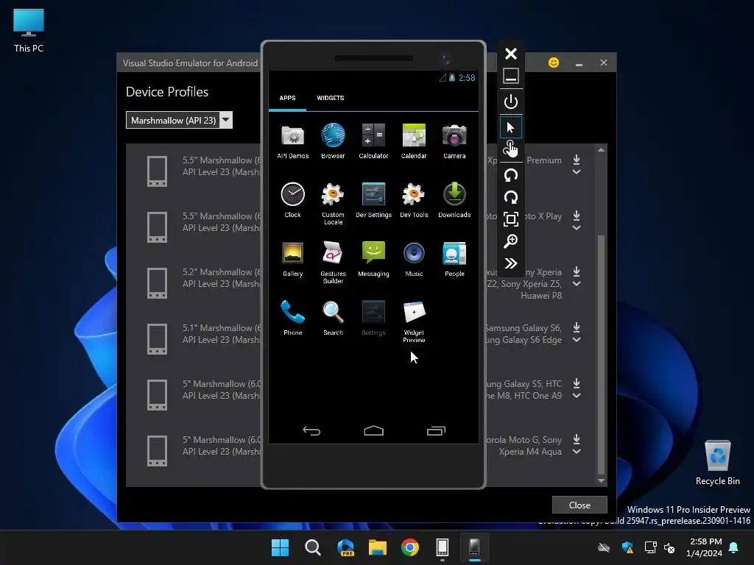Launch the Phone app
The image size is (754, 565).
[293, 318]
